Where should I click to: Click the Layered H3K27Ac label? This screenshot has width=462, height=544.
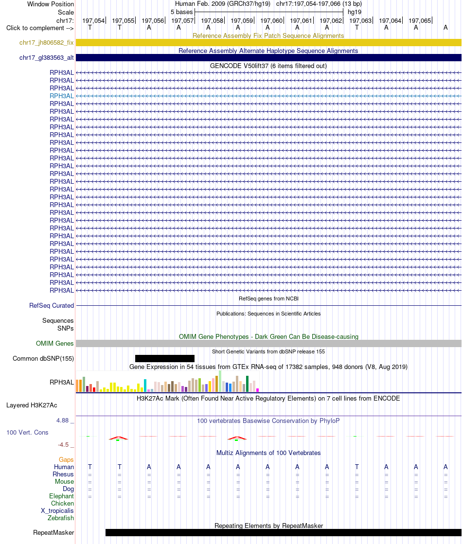pyautogui.click(x=32, y=405)
